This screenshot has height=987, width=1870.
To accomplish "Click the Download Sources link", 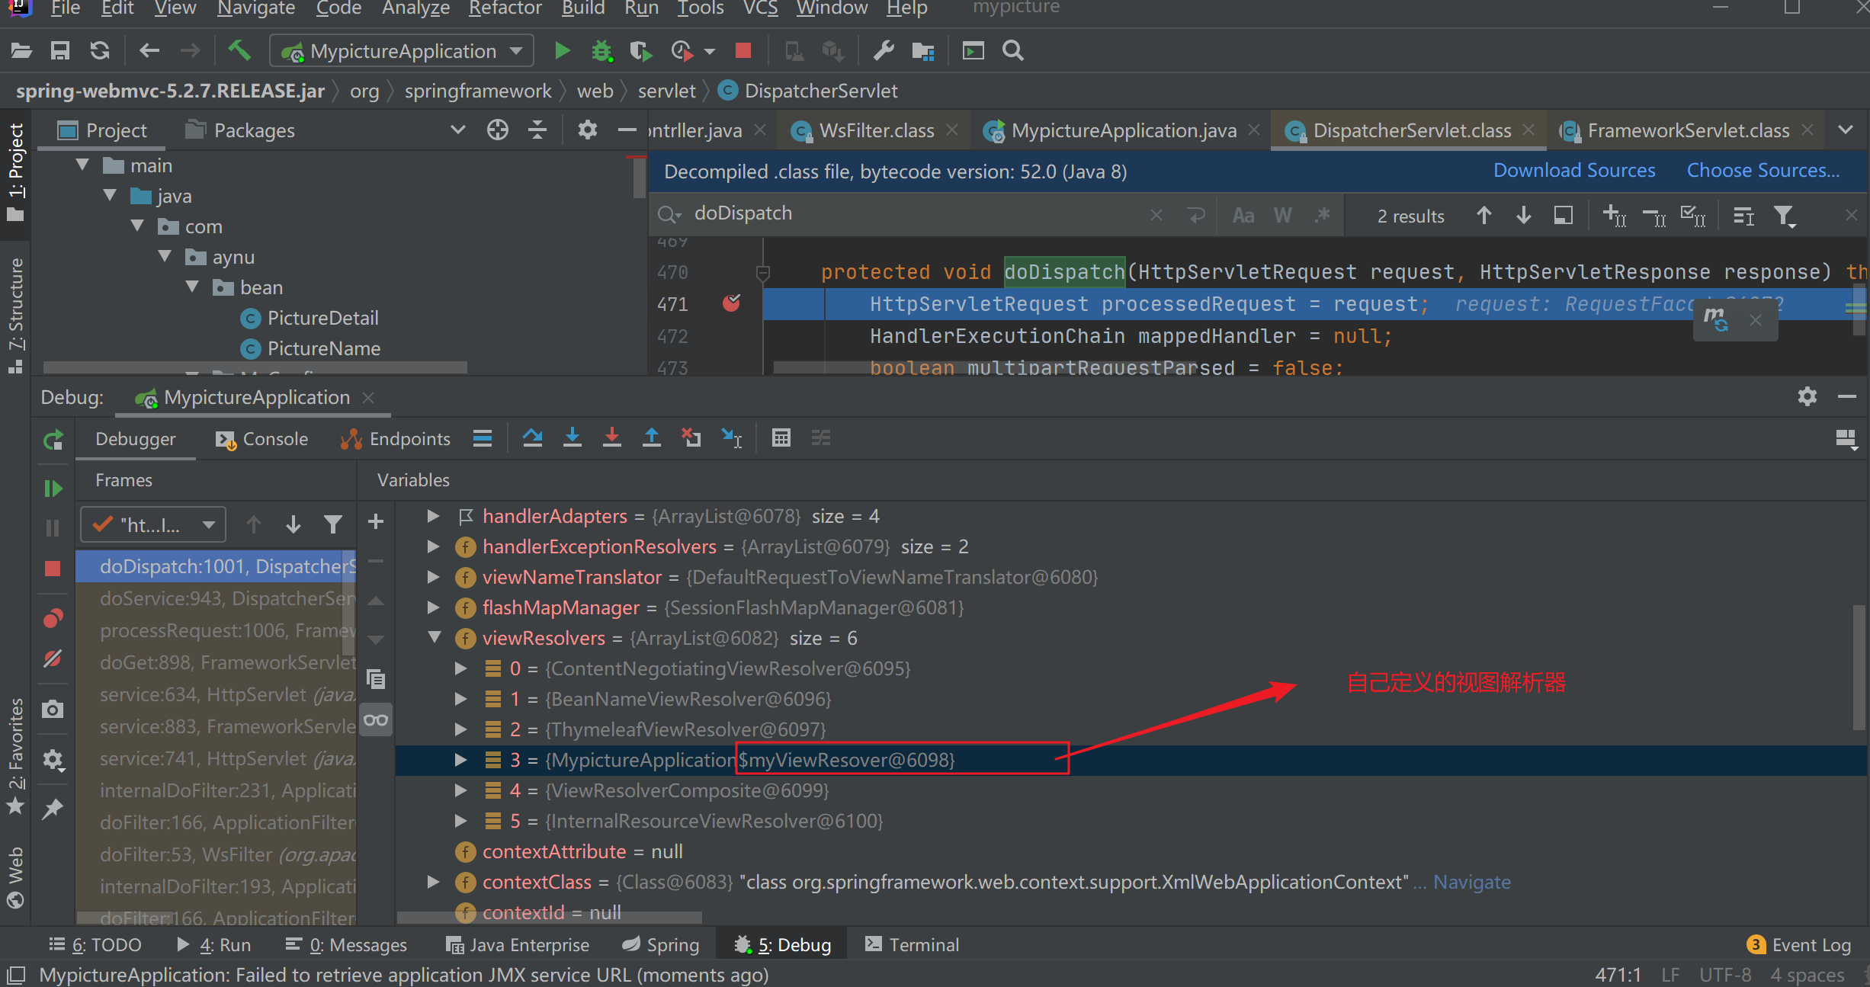I will point(1573,171).
